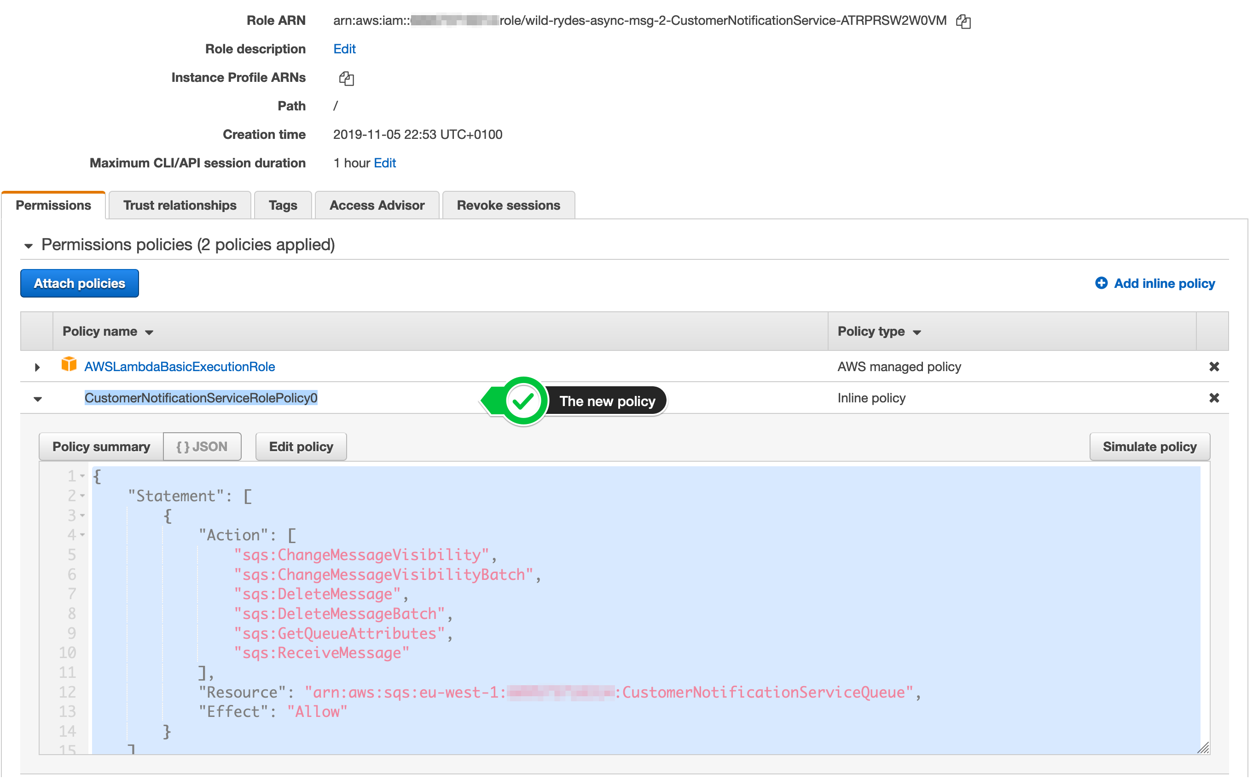Collapse the CustomerNotificationServiceRolePolicy0 policy row
This screenshot has height=779, width=1253.
(38, 400)
